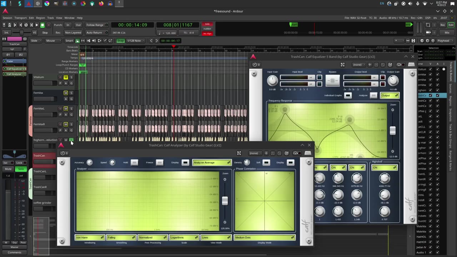The image size is (457, 257).
Task: Open plugin latency counter in Analyzer window
Action: [x=64, y=153]
